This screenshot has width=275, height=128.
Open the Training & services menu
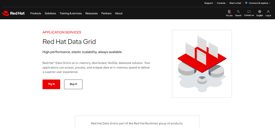(x=71, y=13)
